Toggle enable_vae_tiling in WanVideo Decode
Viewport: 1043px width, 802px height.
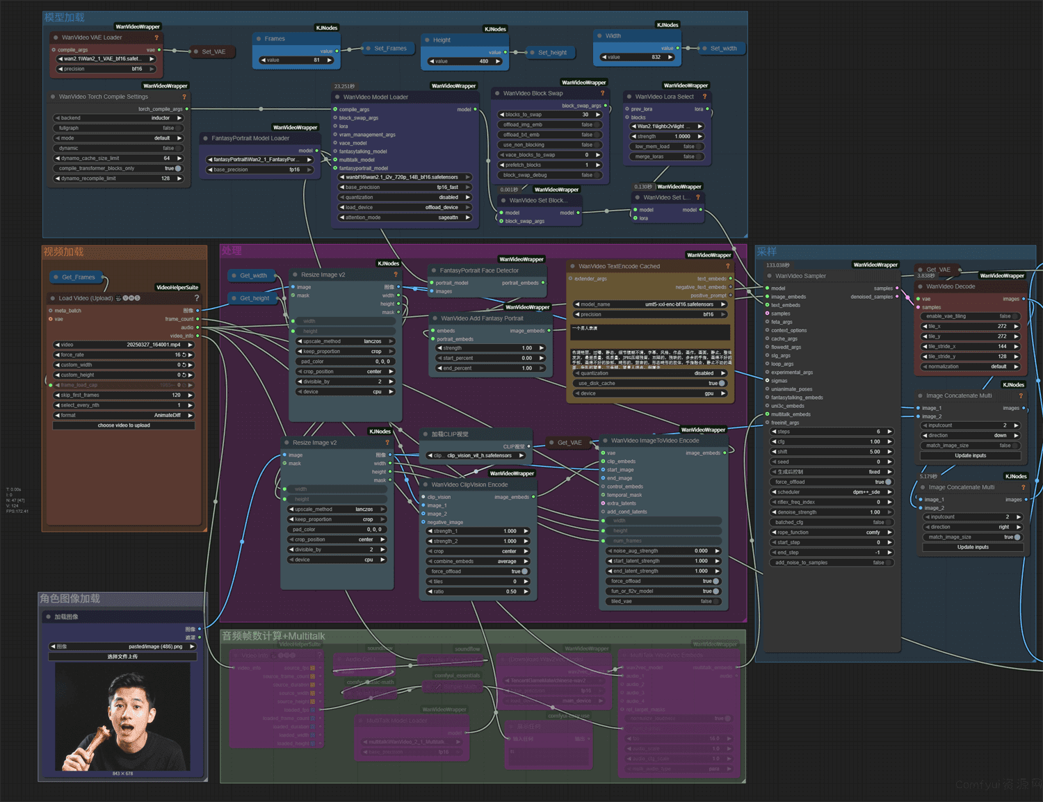pyautogui.click(x=971, y=316)
